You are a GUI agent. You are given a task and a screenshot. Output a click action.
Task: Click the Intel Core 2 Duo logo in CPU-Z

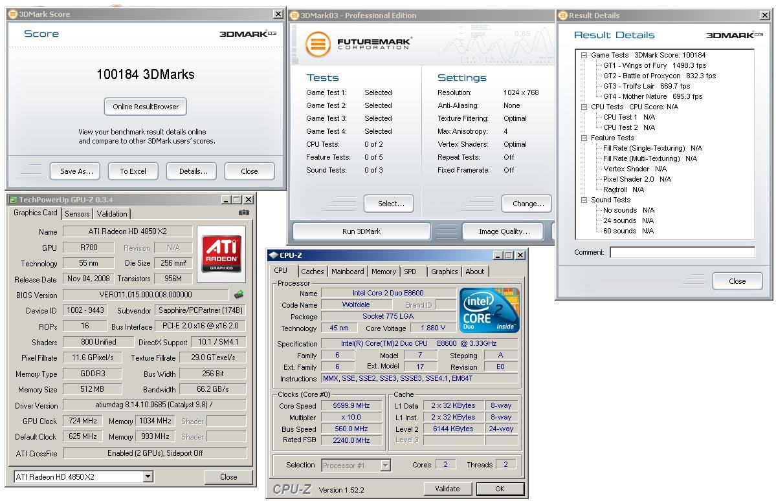tap(489, 310)
